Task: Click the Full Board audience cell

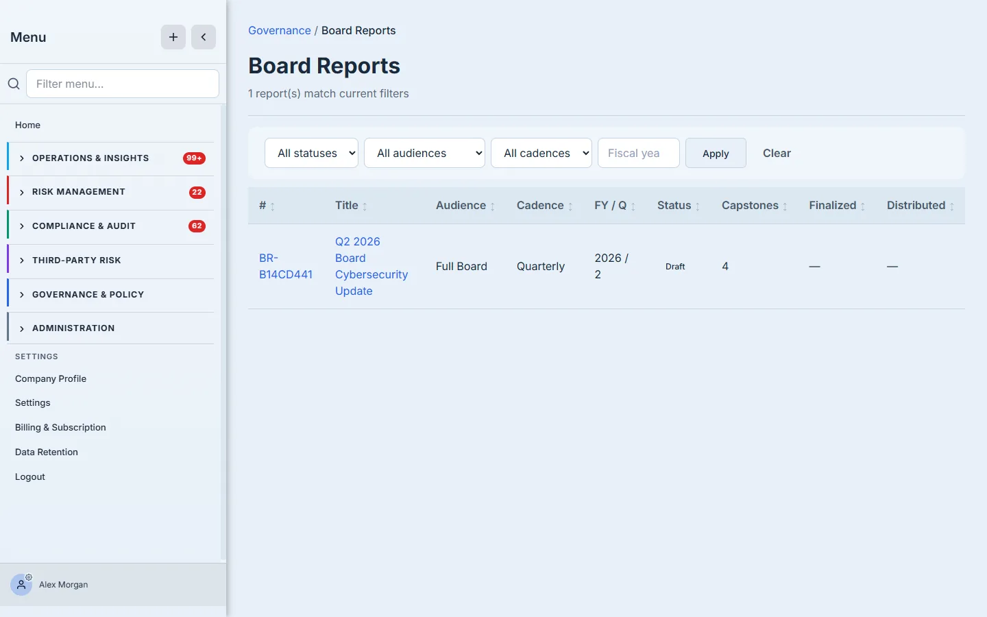Action: (x=461, y=266)
